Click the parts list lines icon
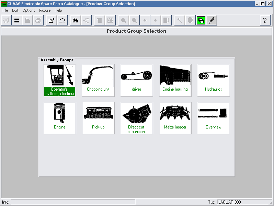The width and height of the screenshot is (274, 206). click(17, 20)
